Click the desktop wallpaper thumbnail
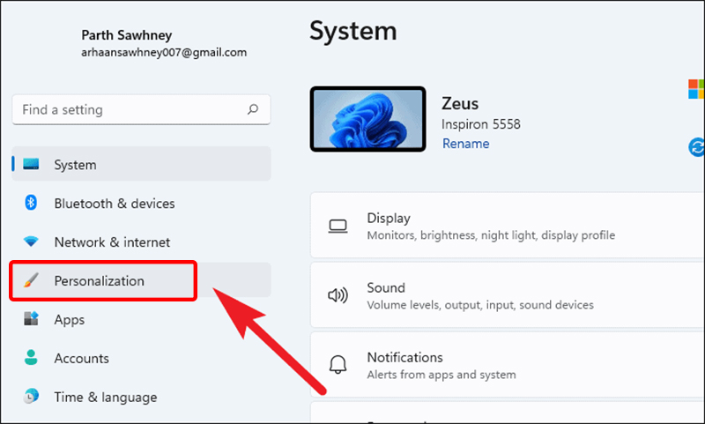This screenshot has height=424, width=705. (x=367, y=119)
